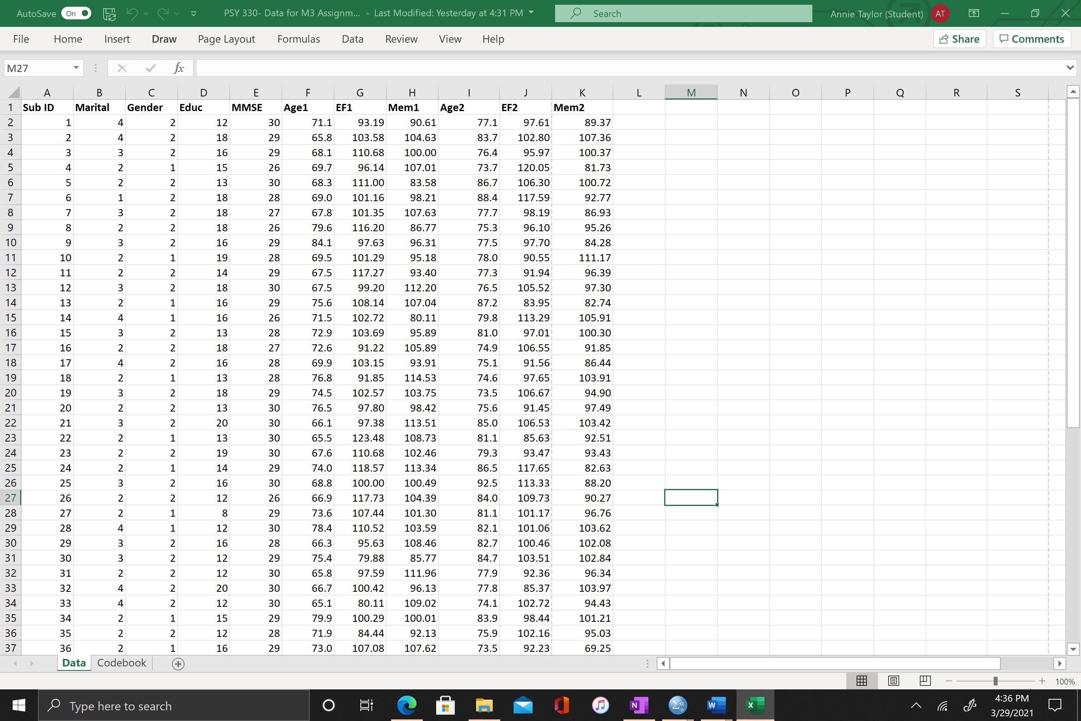Click the Enter checkmark icon near the formula bar
1081x721 pixels.
point(150,68)
